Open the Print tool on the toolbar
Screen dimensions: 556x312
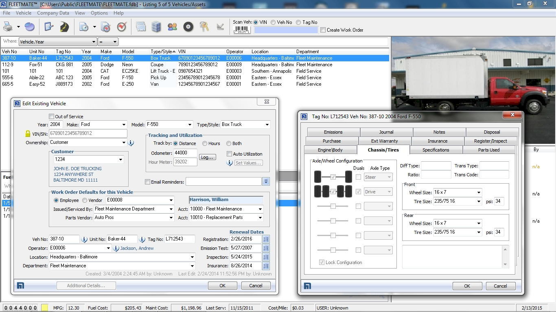click(8, 27)
